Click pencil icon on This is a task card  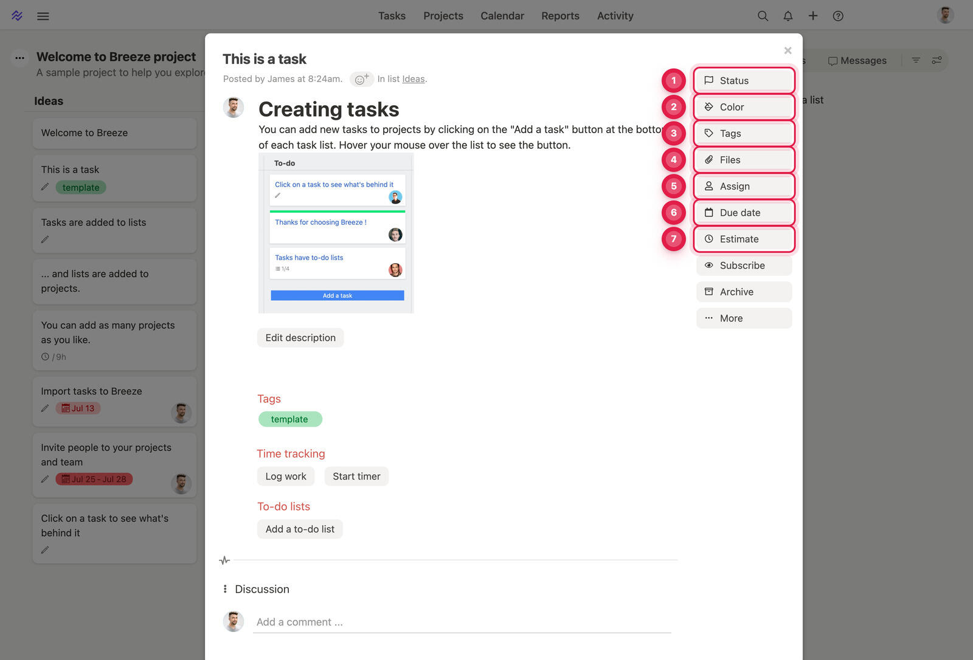point(45,187)
